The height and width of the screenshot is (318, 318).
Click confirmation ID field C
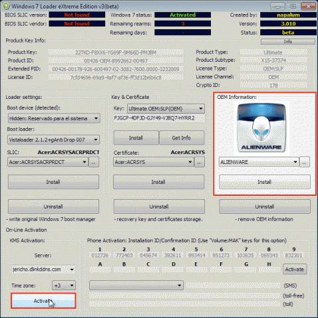click(x=148, y=270)
